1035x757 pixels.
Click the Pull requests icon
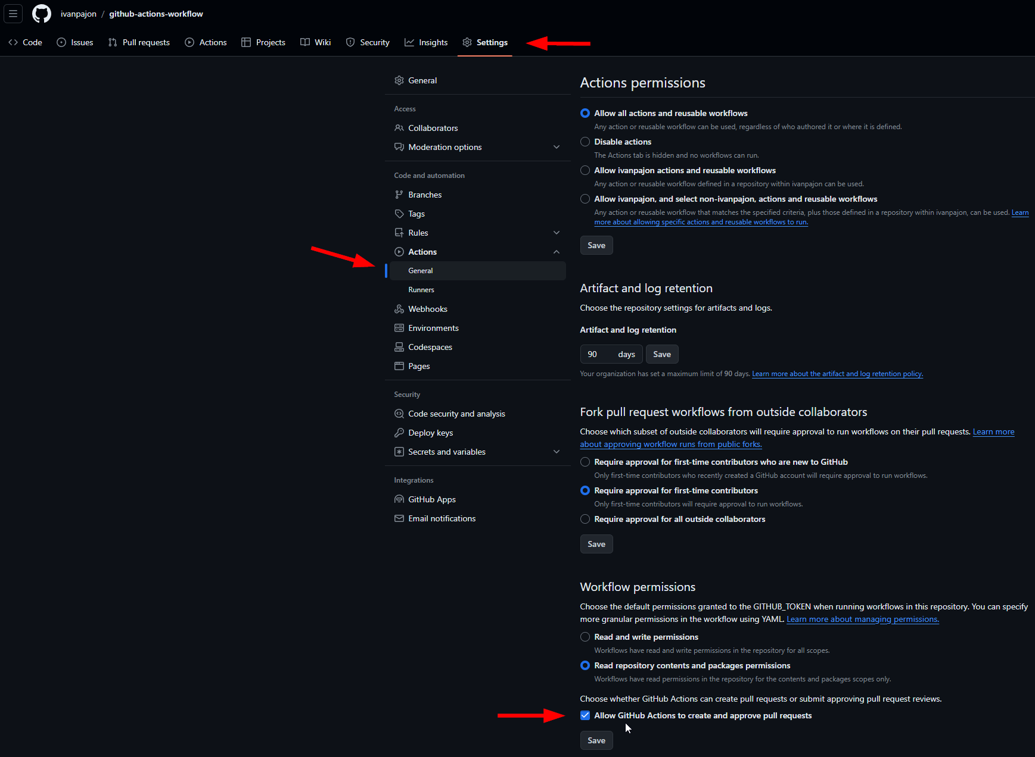(113, 42)
